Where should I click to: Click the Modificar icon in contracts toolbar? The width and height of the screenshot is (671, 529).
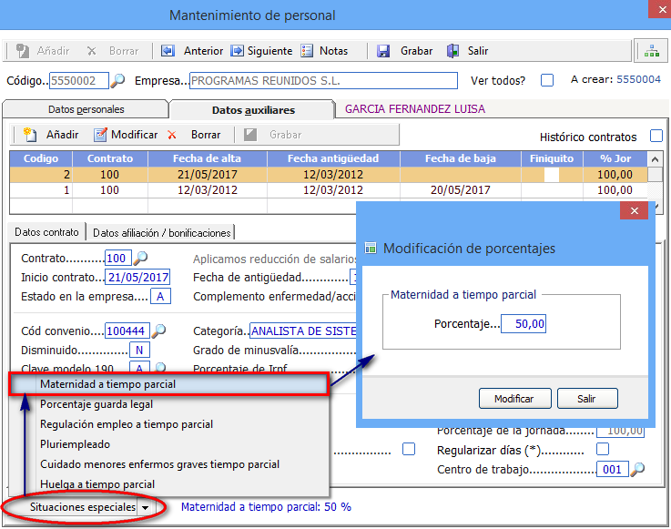point(98,135)
